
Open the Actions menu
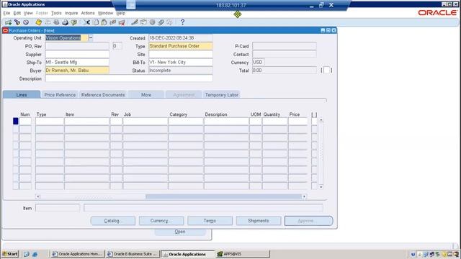click(88, 13)
